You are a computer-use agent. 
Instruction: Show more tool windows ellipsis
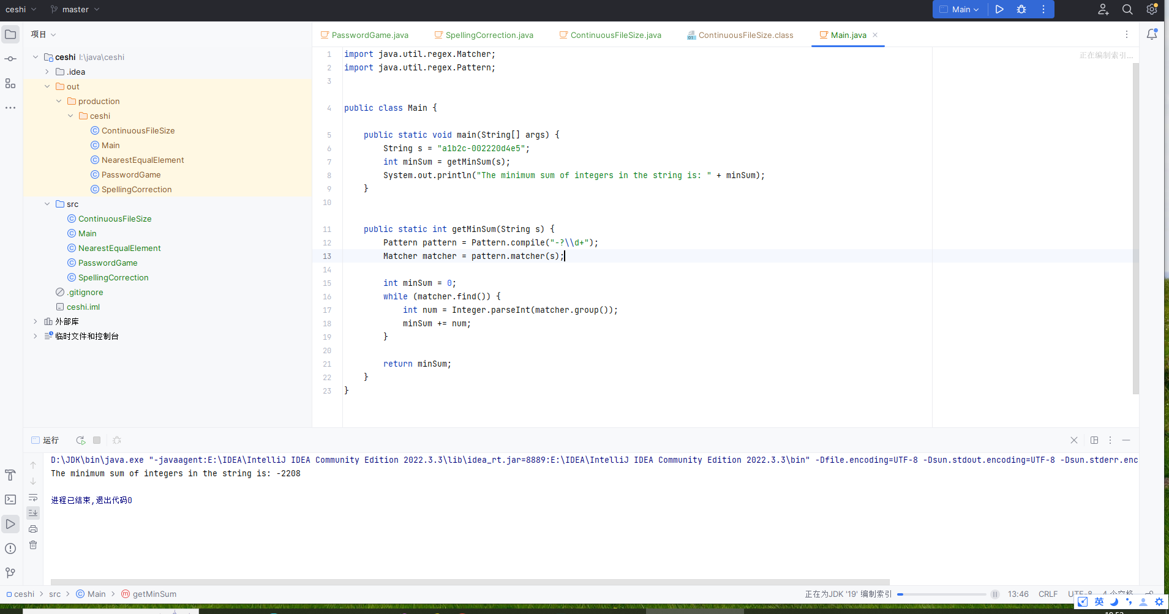click(10, 108)
